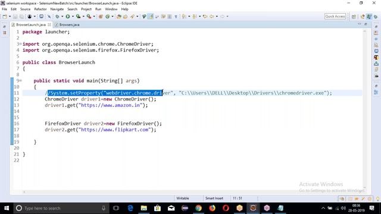Image resolution: width=381 pixels, height=214 pixels.
Task: Click the New Java Package icon
Action: pos(101,17)
